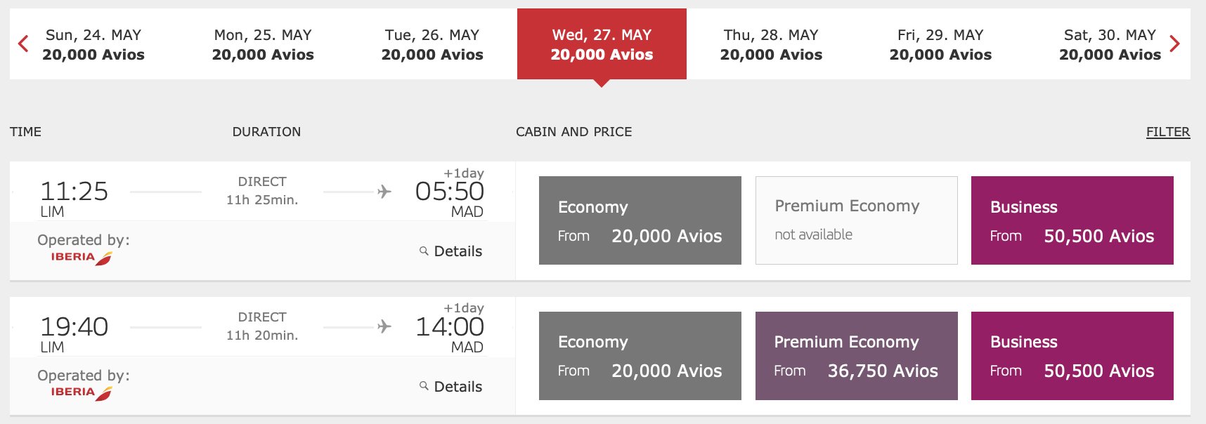Viewport: 1206px width, 424px height.
Task: Select Sat, 30. MAY date tab
Action: [x=1110, y=44]
